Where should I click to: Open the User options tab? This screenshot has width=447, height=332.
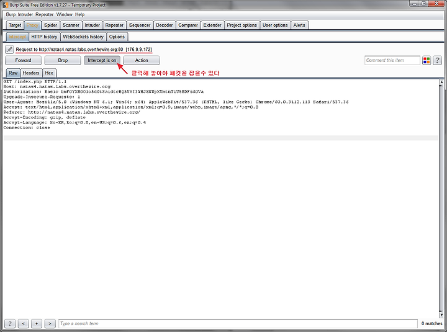pos(275,25)
